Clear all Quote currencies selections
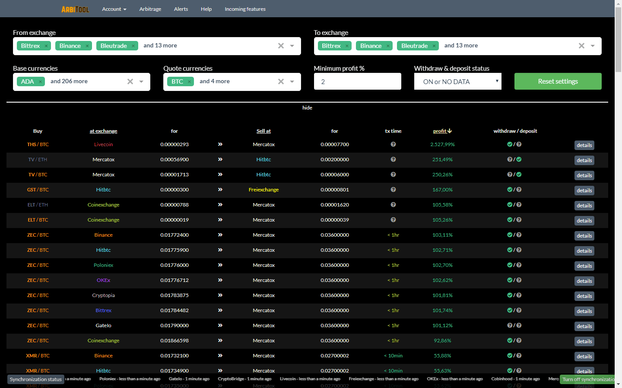 281,81
